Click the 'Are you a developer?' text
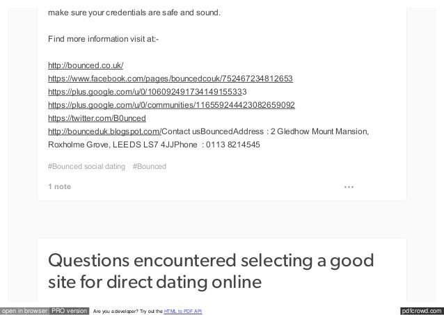The height and width of the screenshot is (315, 444). (x=116, y=312)
